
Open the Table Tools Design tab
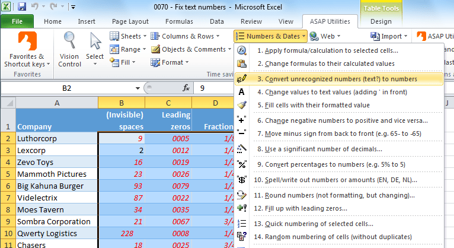[381, 21]
